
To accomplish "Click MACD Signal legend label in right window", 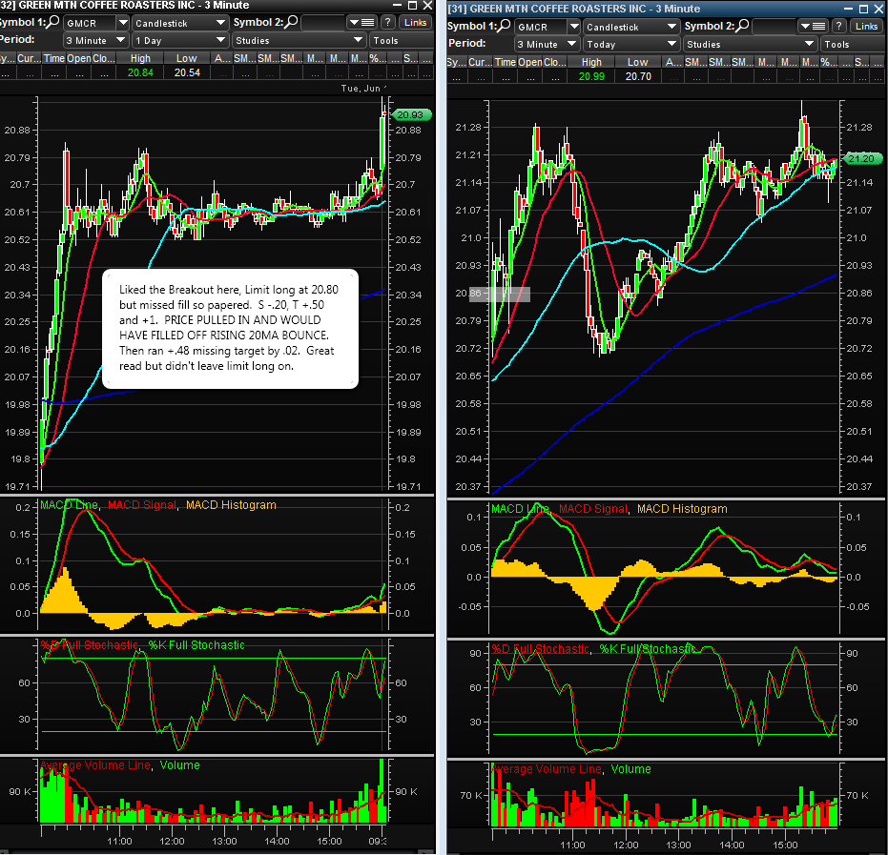I will 593,509.
